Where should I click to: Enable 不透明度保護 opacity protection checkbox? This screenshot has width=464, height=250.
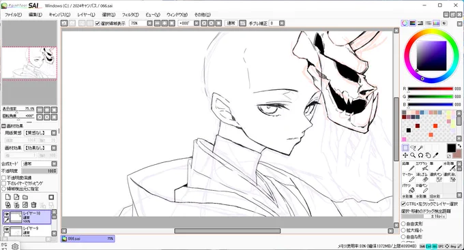click(x=4, y=178)
